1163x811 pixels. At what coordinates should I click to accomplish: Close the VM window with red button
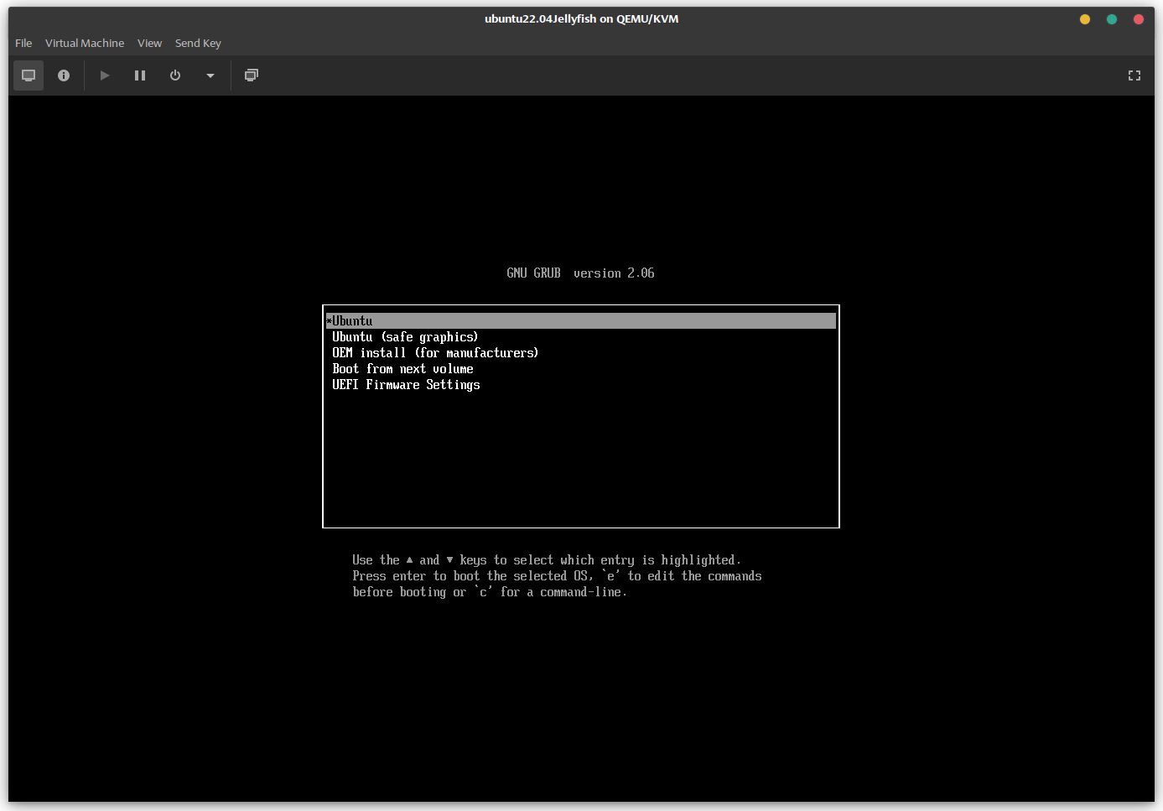pos(1139,19)
